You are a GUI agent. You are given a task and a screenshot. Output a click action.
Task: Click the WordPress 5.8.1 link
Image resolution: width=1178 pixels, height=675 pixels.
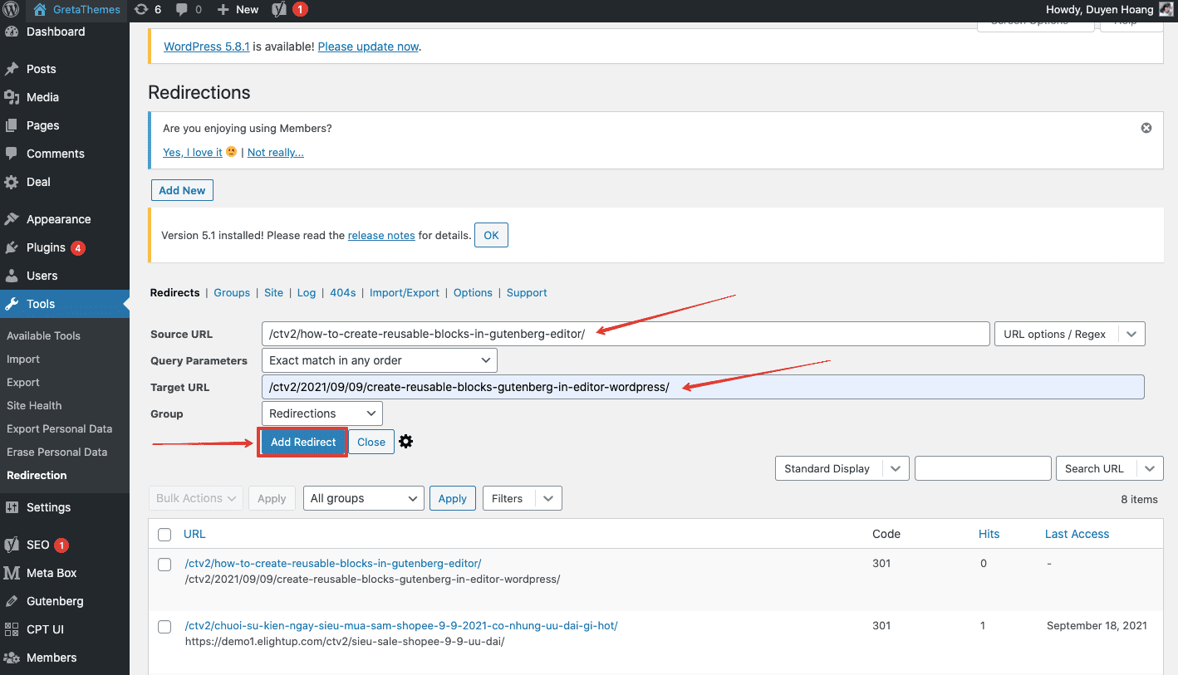207,46
